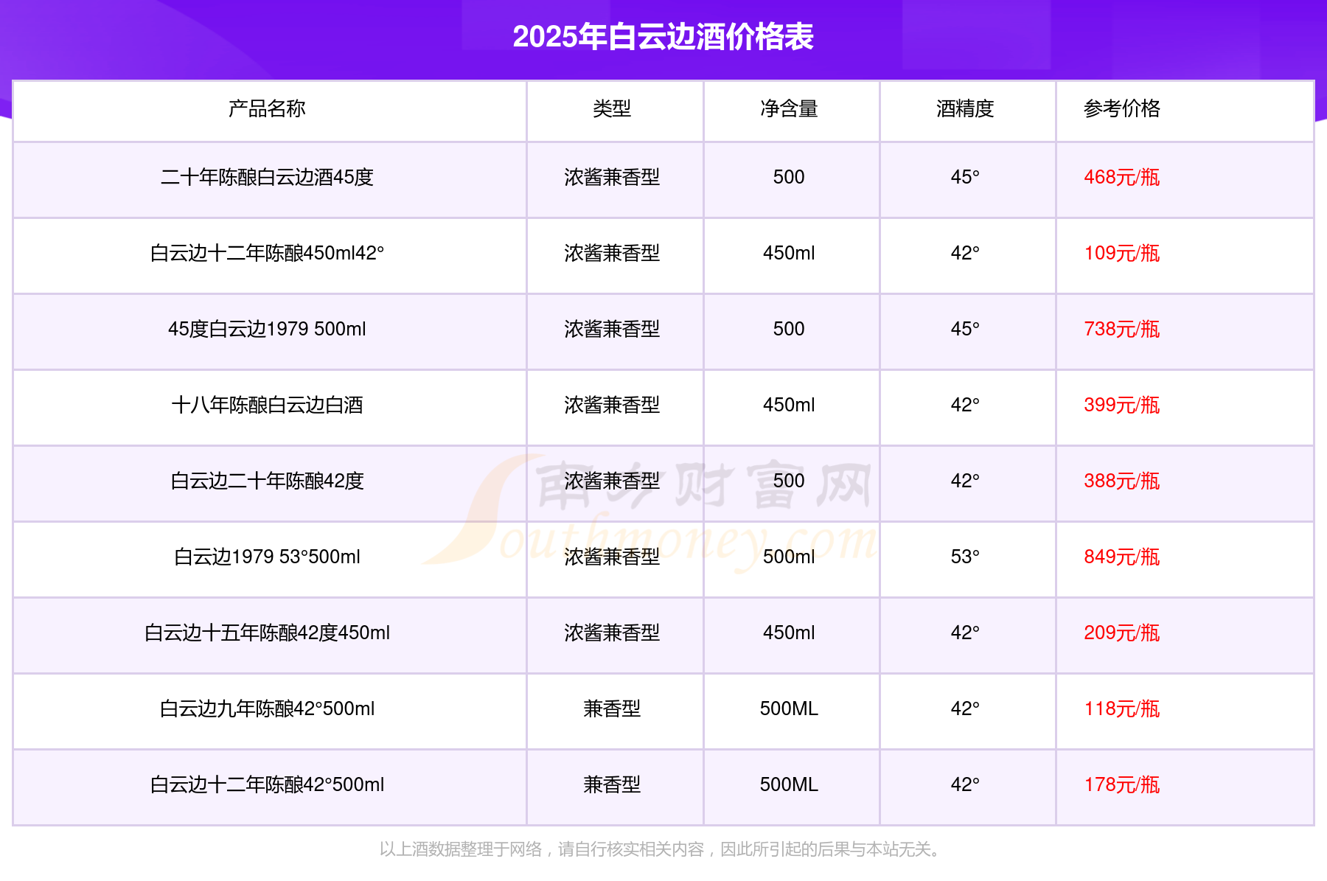The image size is (1327, 881).
Task: Select product 白云边十二年陈酿42°500ml
Action: tap(267, 784)
